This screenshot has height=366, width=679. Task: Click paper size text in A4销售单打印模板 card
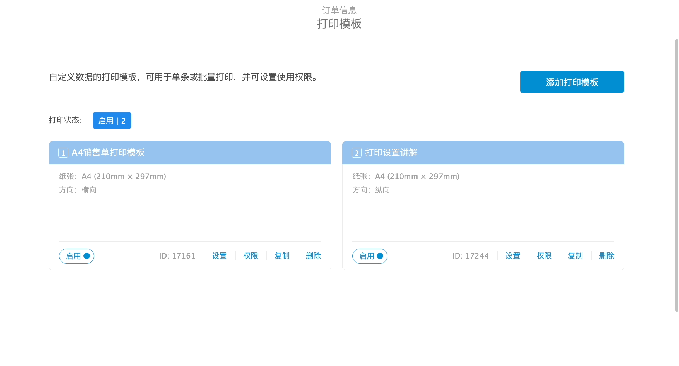(112, 176)
